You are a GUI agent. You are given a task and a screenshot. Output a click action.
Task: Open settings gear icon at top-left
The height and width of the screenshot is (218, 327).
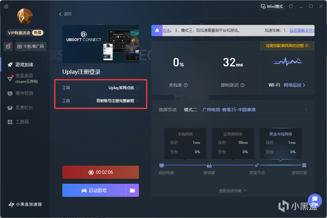pos(6,7)
